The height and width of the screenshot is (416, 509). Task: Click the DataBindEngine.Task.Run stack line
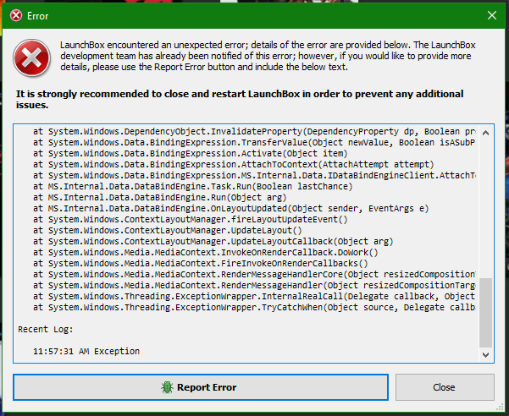point(193,187)
